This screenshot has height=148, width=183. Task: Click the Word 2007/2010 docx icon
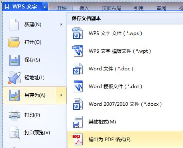[77, 104]
